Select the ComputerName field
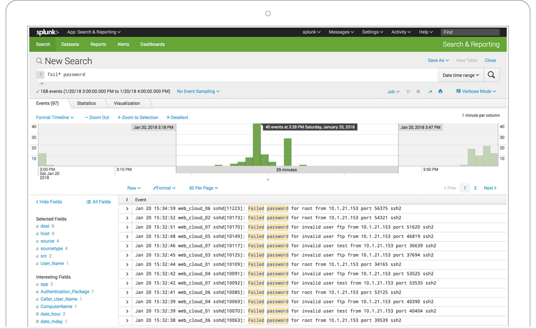 tap(56, 307)
